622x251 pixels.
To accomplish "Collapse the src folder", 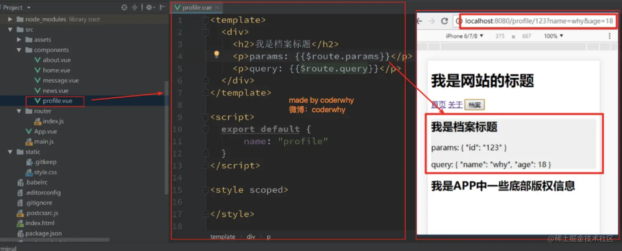I will (x=10, y=30).
